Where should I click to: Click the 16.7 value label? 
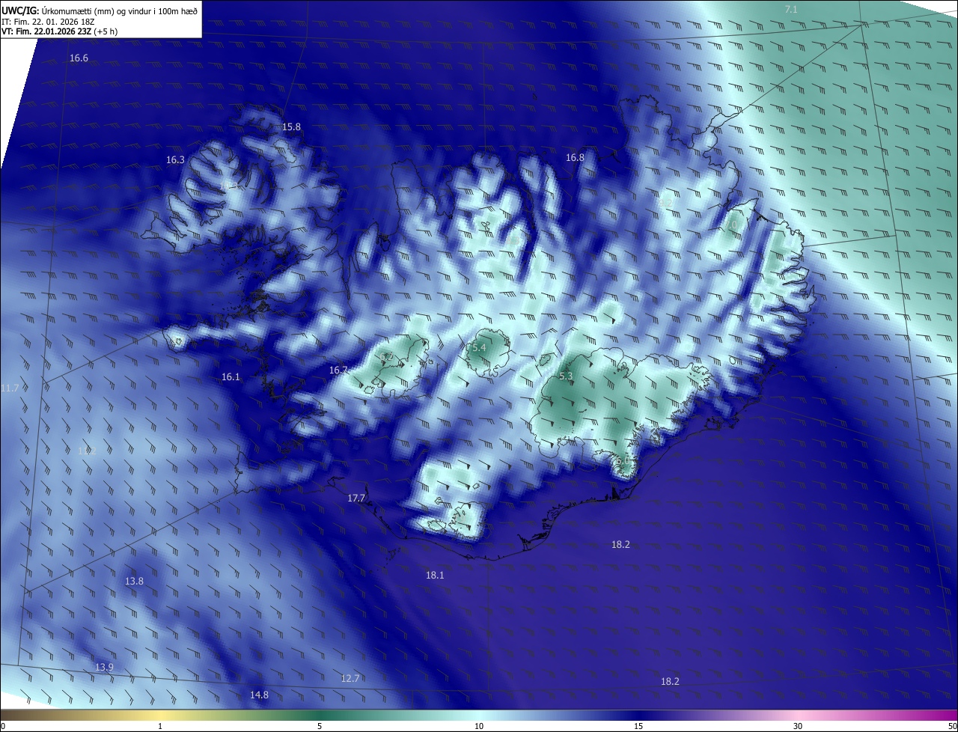click(338, 370)
